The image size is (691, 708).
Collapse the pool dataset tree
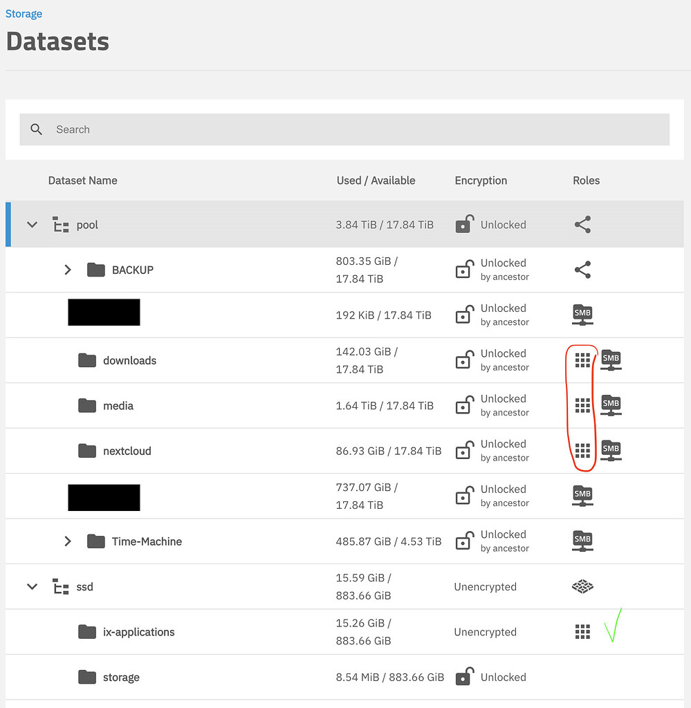pyautogui.click(x=31, y=224)
